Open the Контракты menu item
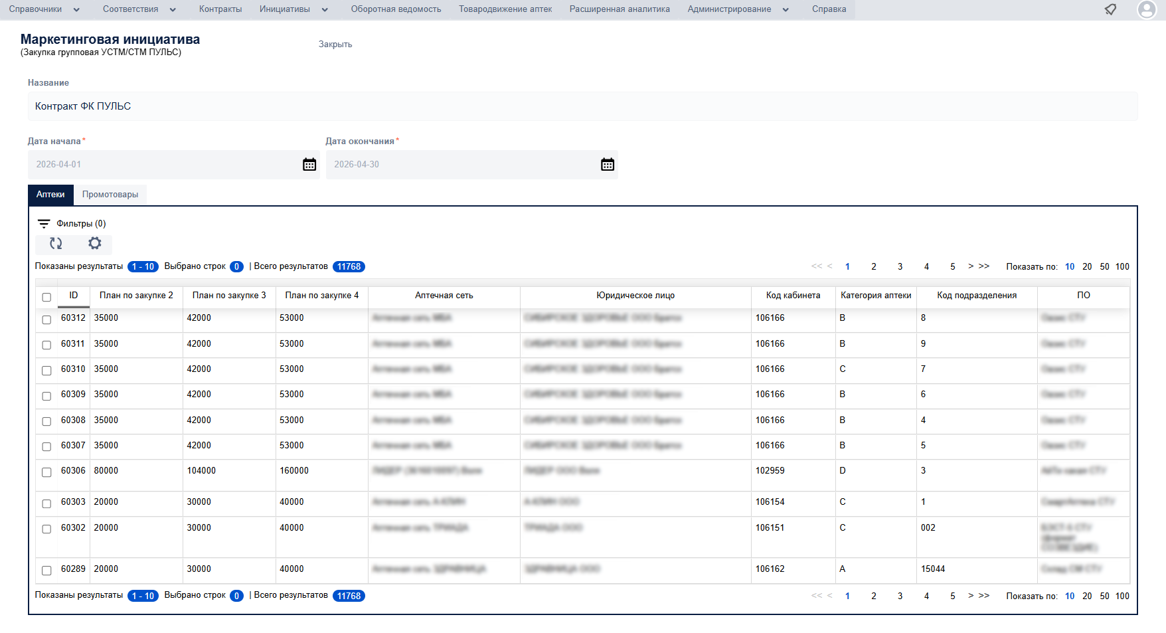 click(220, 9)
